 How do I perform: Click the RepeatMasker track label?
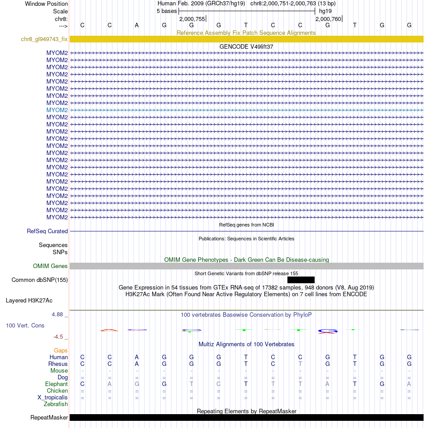point(49,418)
